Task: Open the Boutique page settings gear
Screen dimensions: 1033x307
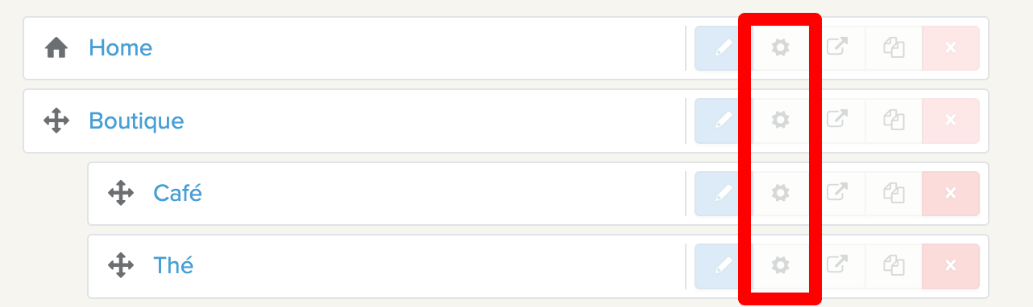Action: 780,121
